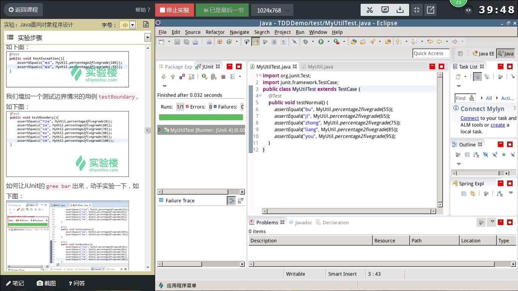Open Problems view menu triangle
This screenshot has width=518, height=291.
[492, 222]
